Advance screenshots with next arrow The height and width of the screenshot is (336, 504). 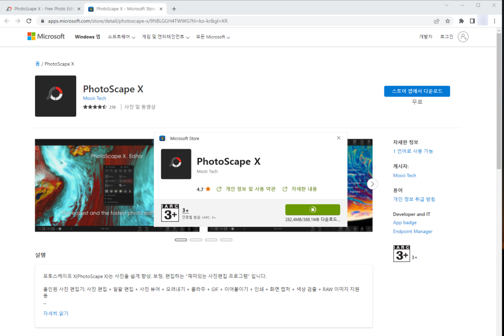click(x=372, y=184)
